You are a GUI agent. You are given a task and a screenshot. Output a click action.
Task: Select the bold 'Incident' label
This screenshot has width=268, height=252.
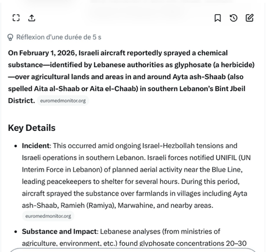[35, 146]
